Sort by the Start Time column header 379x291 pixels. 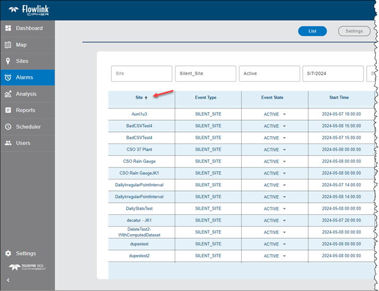(339, 98)
